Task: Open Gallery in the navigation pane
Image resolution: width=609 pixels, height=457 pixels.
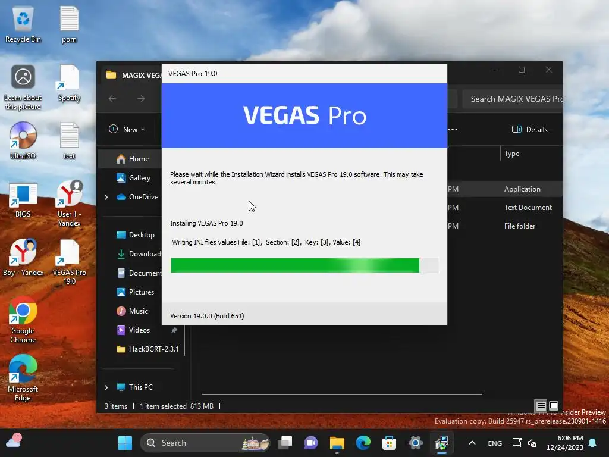Action: 133,177
